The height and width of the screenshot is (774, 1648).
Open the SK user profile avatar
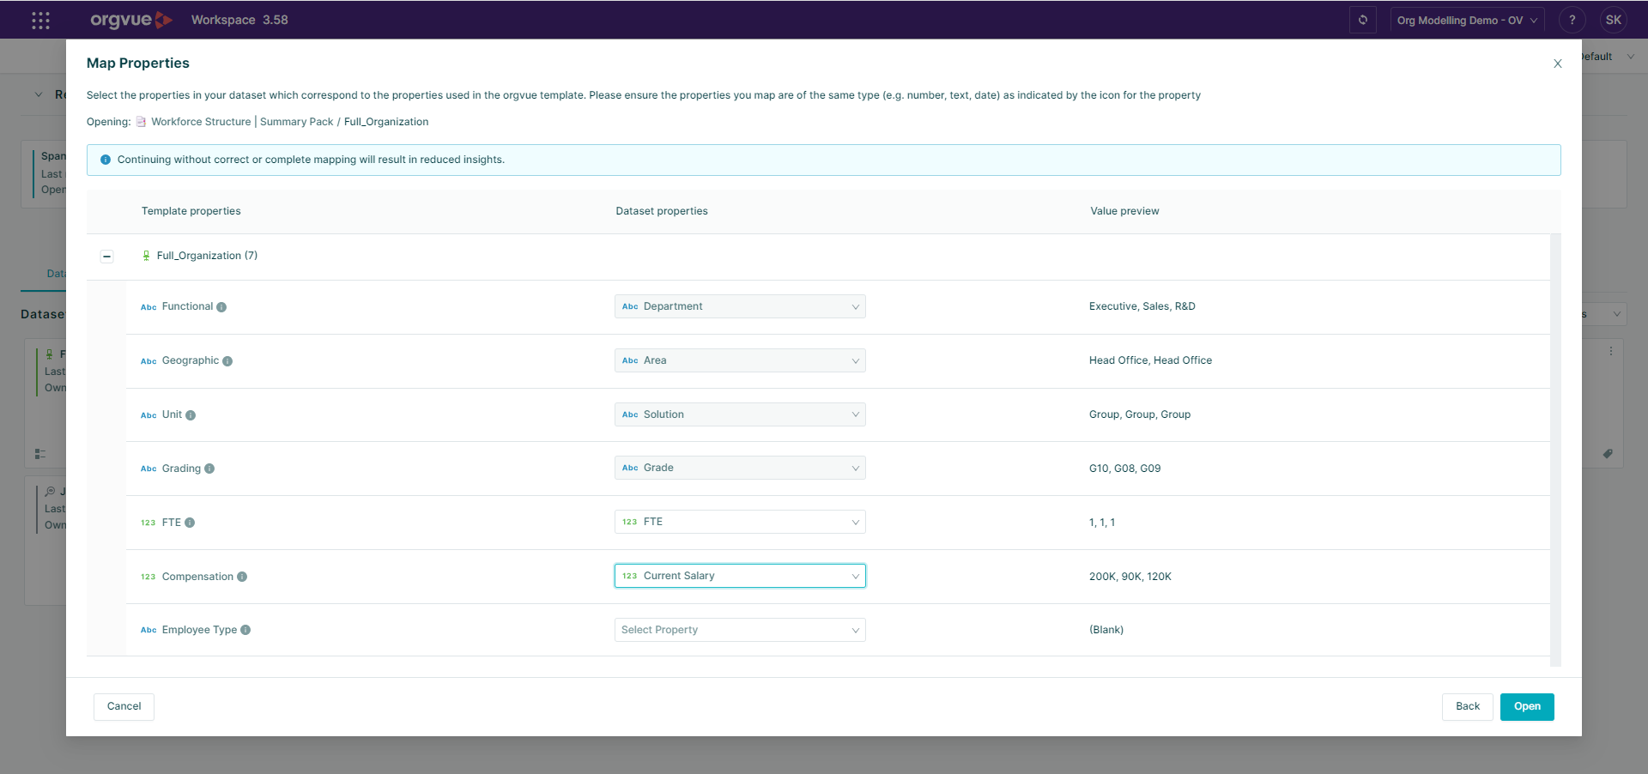tap(1613, 20)
